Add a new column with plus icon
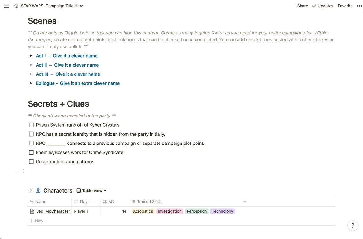The width and height of the screenshot is (363, 239). pos(245,202)
